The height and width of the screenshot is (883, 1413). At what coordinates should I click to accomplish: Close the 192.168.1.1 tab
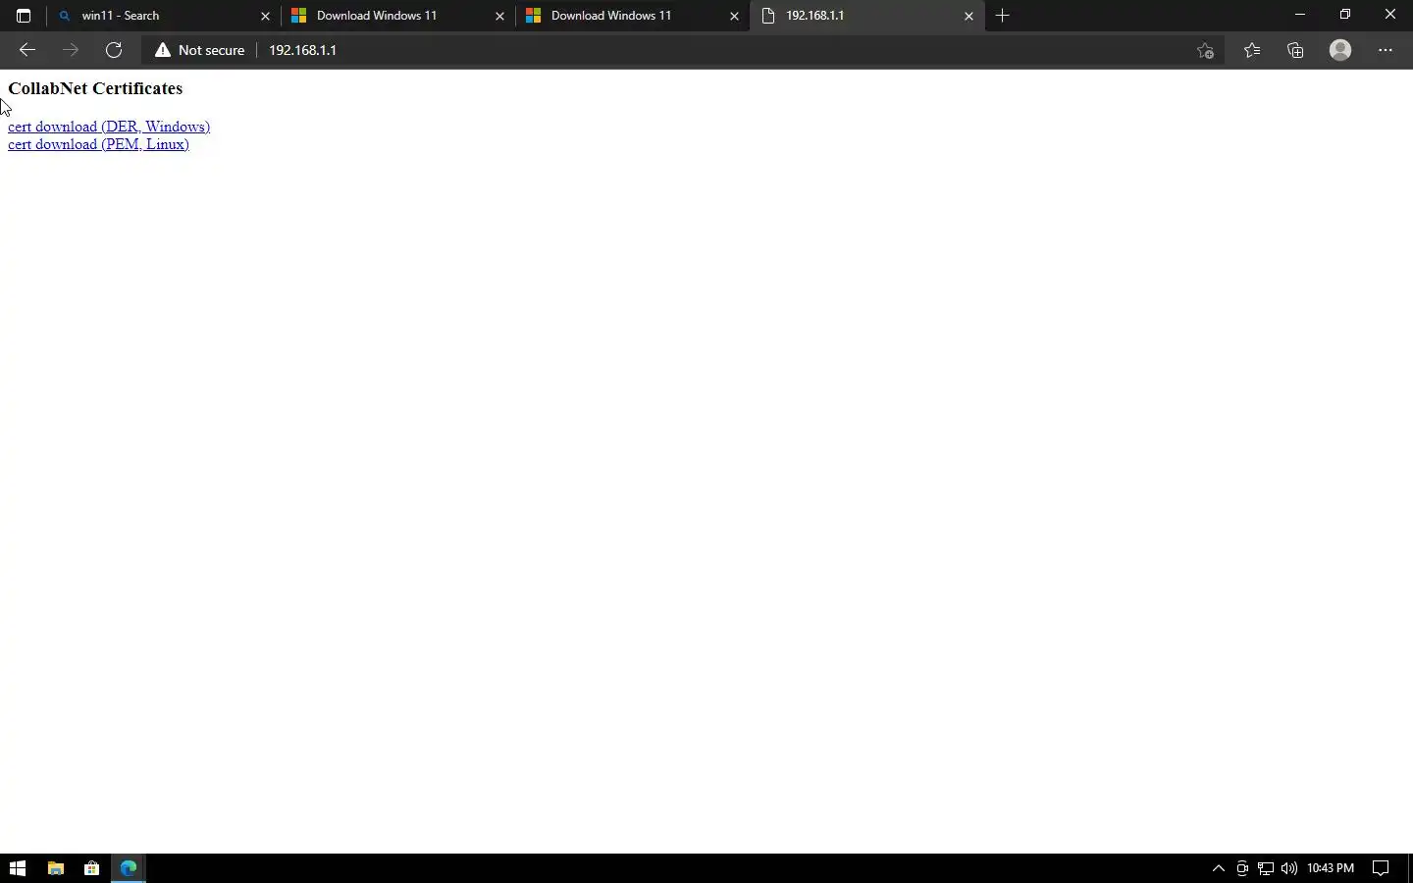point(968,16)
